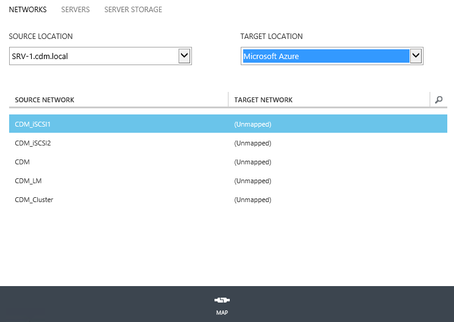Switch to the Networks tab
Screen dimensions: 454x322
coord(28,10)
